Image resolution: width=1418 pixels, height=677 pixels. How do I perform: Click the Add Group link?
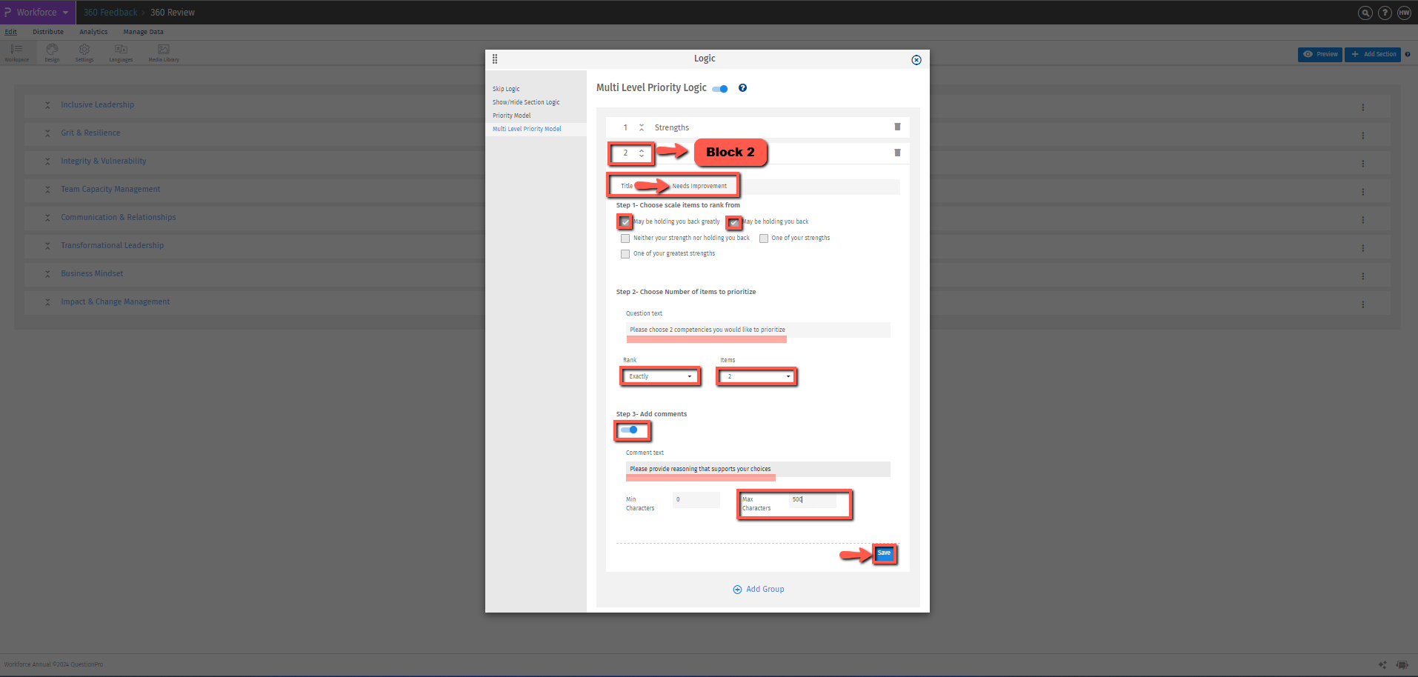pyautogui.click(x=759, y=589)
